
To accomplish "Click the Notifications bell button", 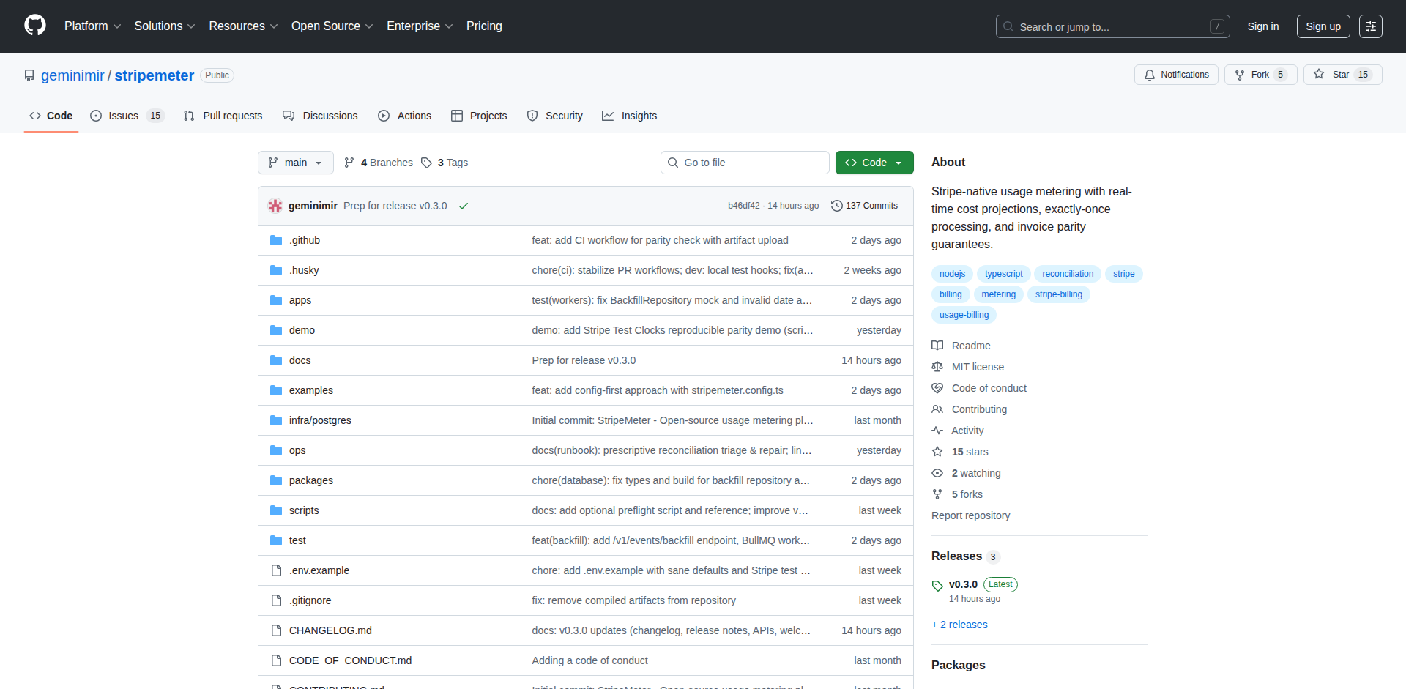I will [x=1176, y=75].
